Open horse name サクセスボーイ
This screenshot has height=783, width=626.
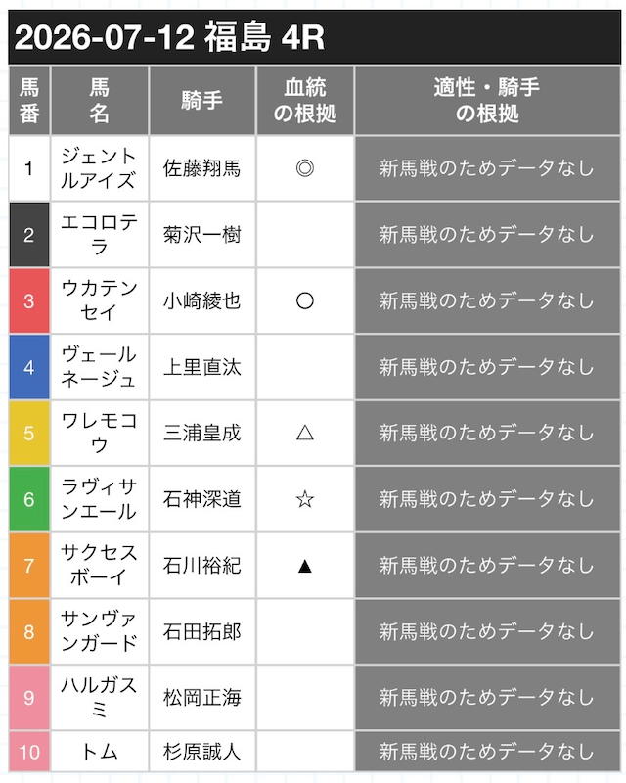coord(100,566)
